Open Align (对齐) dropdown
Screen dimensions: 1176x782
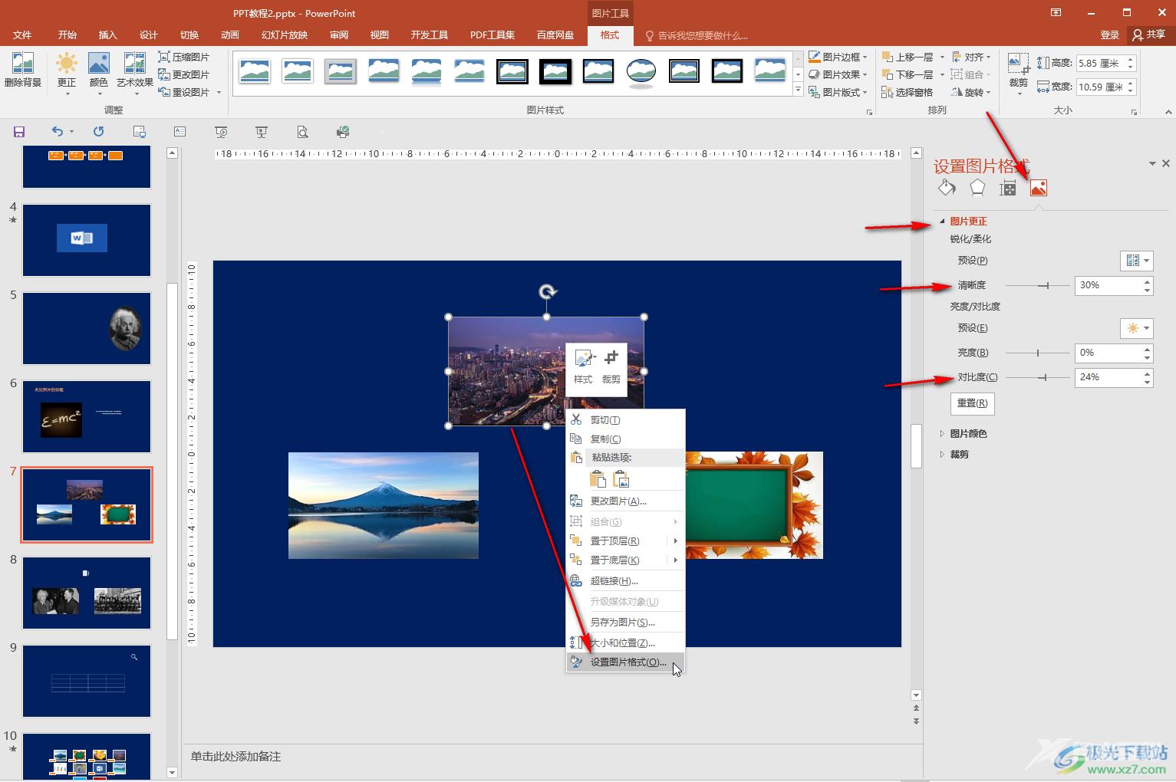(x=971, y=57)
